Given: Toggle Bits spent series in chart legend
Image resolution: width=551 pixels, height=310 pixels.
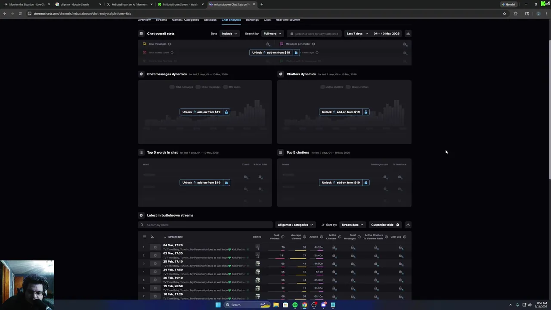Looking at the screenshot, I should [232, 87].
